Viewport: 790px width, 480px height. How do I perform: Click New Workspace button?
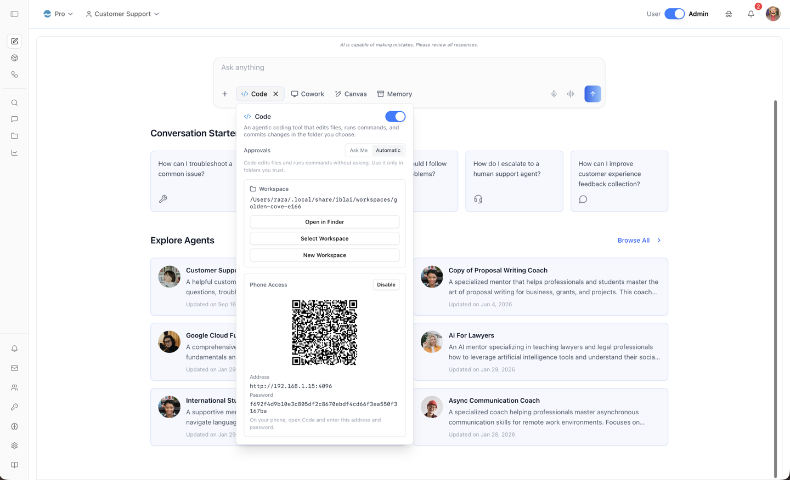(324, 255)
